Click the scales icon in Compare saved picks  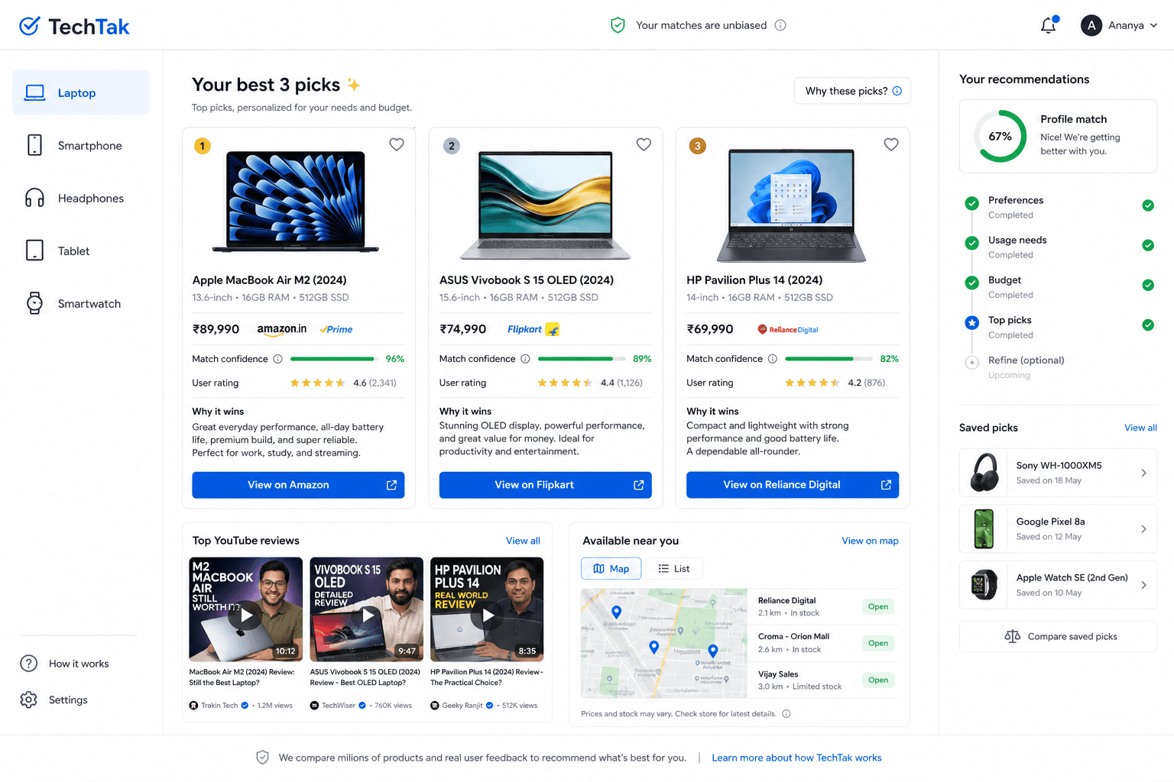[1013, 636]
